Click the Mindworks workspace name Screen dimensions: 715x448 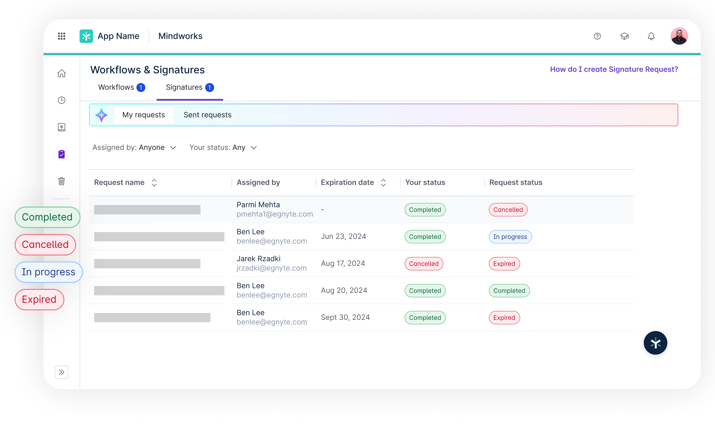pyautogui.click(x=180, y=36)
